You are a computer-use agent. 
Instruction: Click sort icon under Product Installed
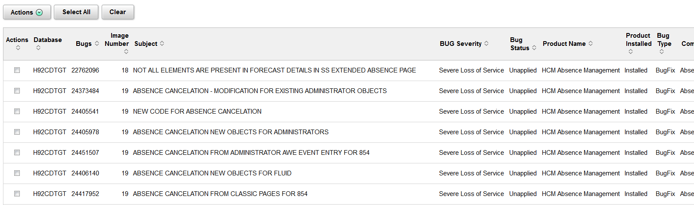click(631, 51)
